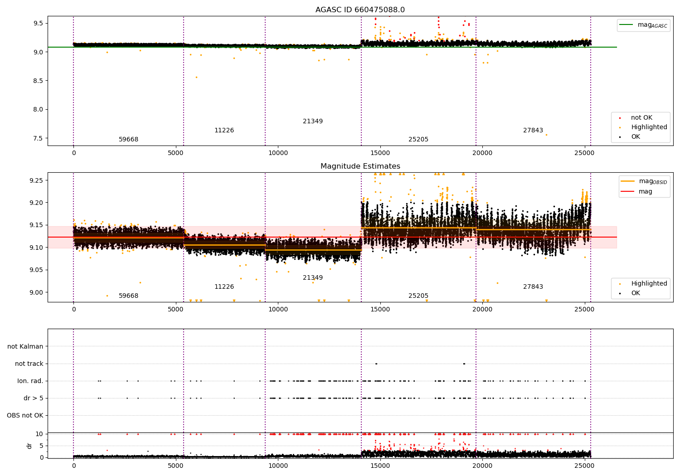Viewport: 680px width, 476px height.
Task: Click OBSID label 25205 in top plot
Action: (x=418, y=140)
